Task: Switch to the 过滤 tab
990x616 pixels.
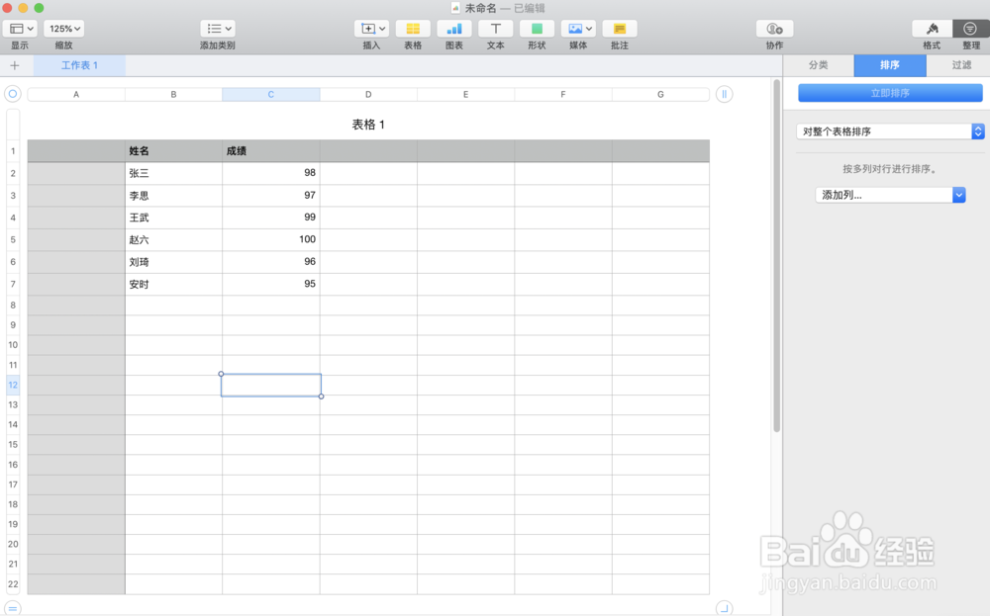Action: [961, 65]
